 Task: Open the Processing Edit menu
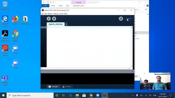46,14
